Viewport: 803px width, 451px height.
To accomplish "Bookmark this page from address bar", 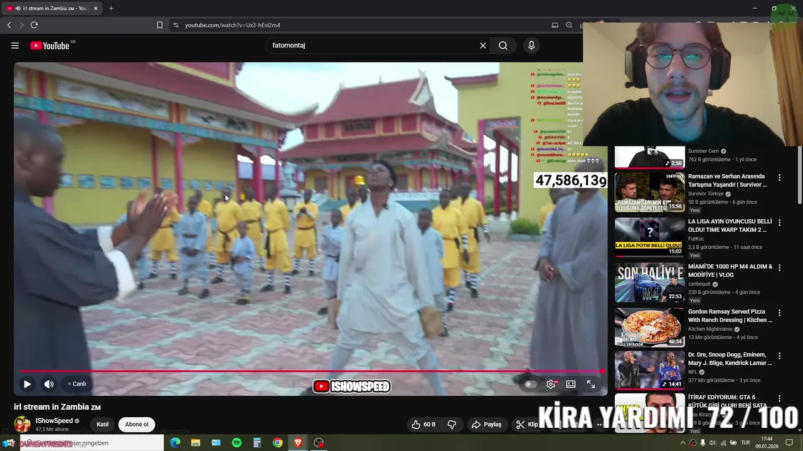I will (x=159, y=25).
